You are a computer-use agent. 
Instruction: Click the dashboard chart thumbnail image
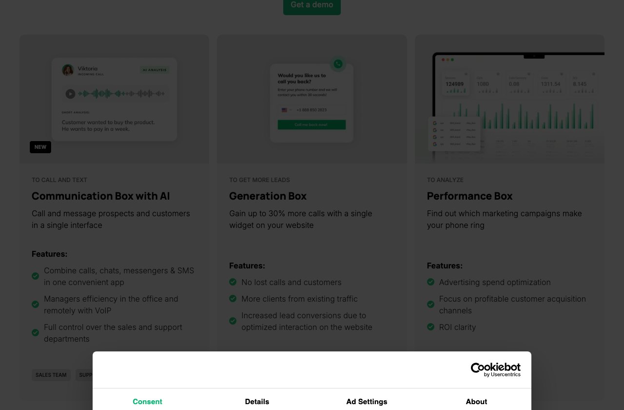(x=509, y=99)
